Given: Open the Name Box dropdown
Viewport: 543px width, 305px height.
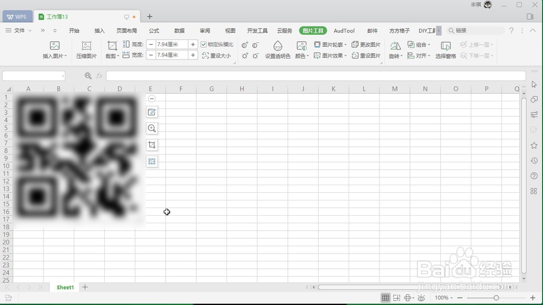Looking at the screenshot, I should (x=62, y=76).
